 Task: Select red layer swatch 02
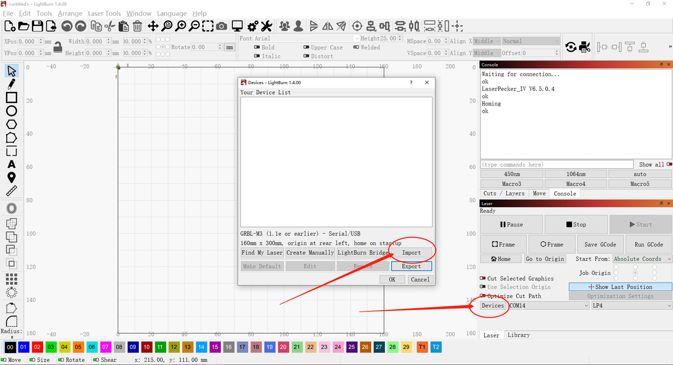pyautogui.click(x=37, y=347)
